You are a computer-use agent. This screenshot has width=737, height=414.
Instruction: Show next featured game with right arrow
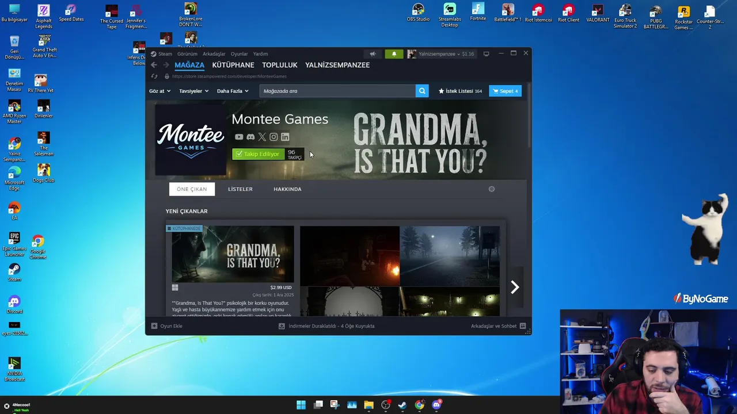tap(515, 287)
